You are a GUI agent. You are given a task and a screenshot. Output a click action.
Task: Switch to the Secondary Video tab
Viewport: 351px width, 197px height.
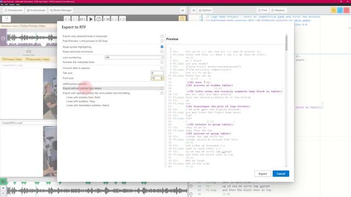point(38,59)
